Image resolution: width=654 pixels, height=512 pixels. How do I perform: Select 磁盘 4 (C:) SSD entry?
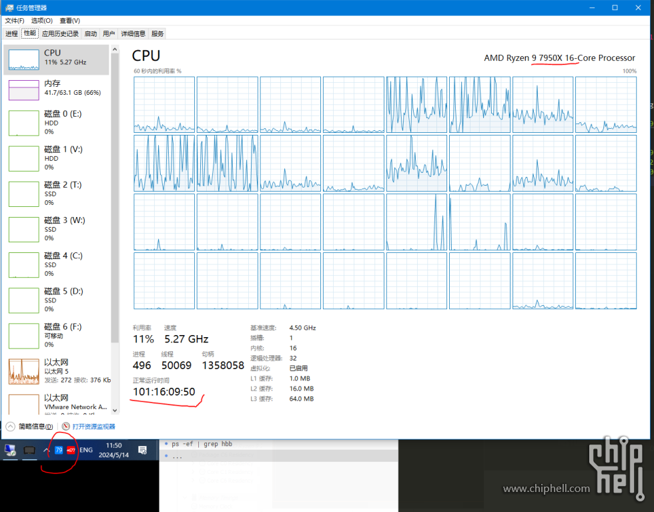click(56, 264)
